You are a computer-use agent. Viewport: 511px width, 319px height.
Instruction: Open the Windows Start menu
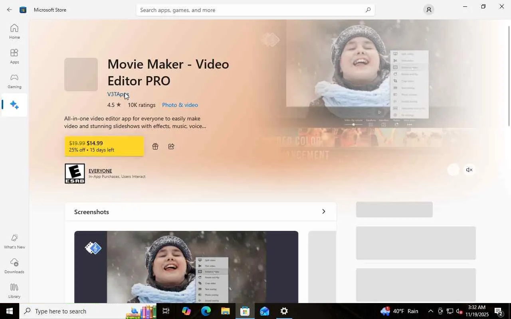click(x=10, y=311)
